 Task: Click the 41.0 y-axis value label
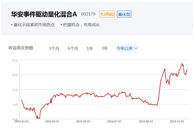pyautogui.click(x=15, y=60)
